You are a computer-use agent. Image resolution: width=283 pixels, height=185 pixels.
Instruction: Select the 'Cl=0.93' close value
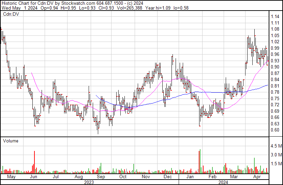coord(106,8)
